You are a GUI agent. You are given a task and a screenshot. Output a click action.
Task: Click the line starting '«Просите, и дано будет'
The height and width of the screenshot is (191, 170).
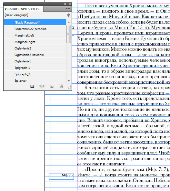(127, 169)
